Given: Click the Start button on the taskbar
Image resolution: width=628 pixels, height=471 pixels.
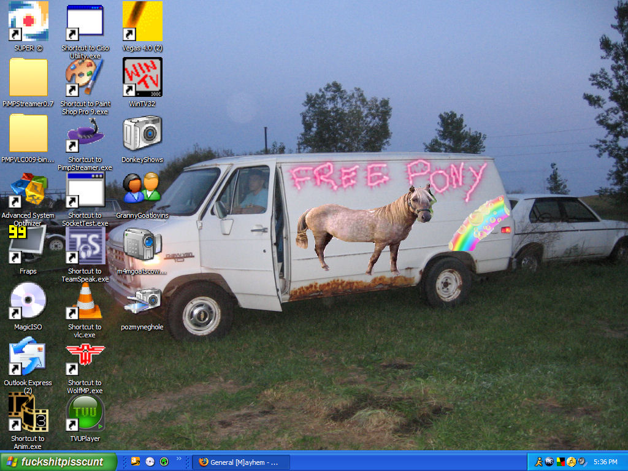Looking at the screenshot, I should [58, 462].
